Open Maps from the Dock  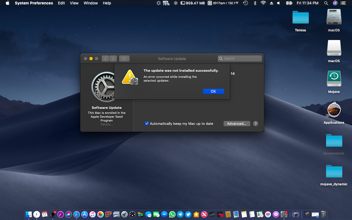pos(260,214)
